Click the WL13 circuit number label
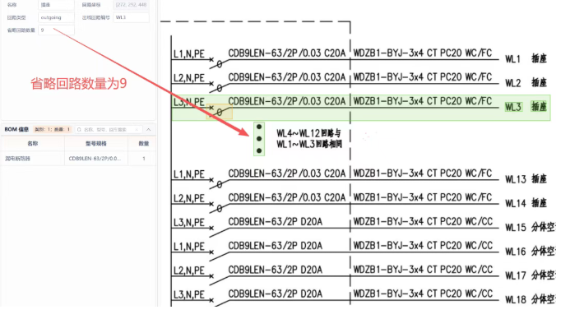This screenshot has width=561, height=319. click(x=515, y=179)
